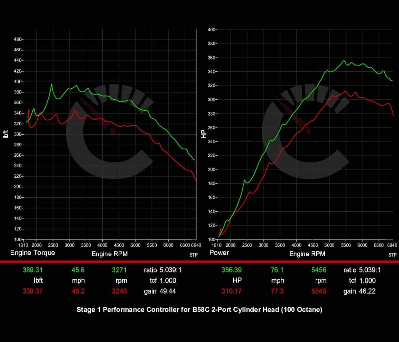Select the STP label under torque graph

(x=194, y=255)
